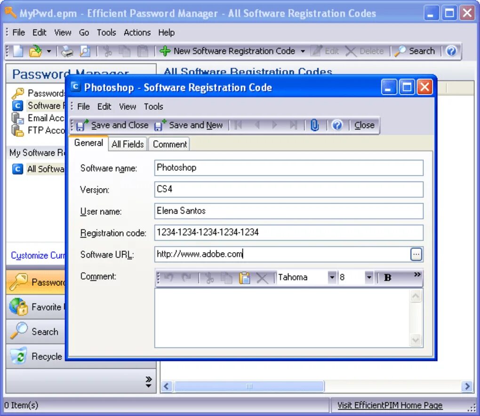
Task: Click the Help icon in main toolbar
Action: click(x=451, y=51)
